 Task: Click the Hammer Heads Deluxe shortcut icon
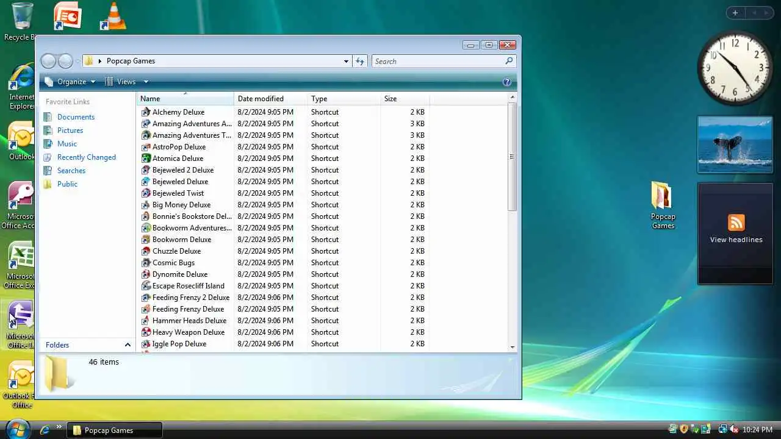pyautogui.click(x=146, y=321)
